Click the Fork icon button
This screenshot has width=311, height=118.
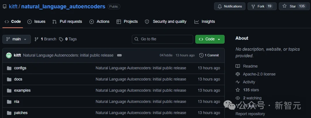tap(253, 6)
